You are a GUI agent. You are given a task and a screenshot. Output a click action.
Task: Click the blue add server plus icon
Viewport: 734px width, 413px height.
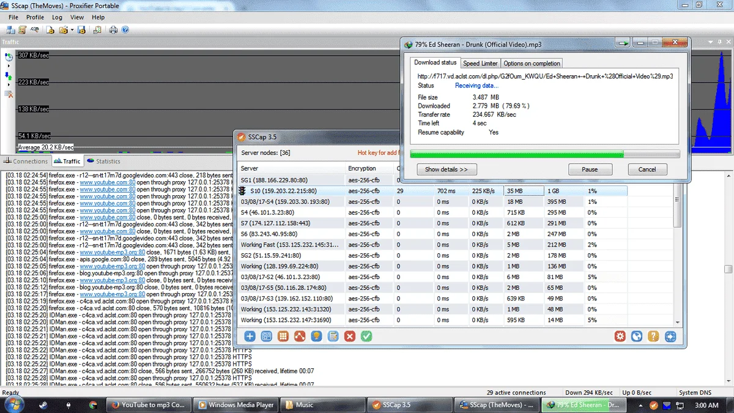(x=250, y=336)
